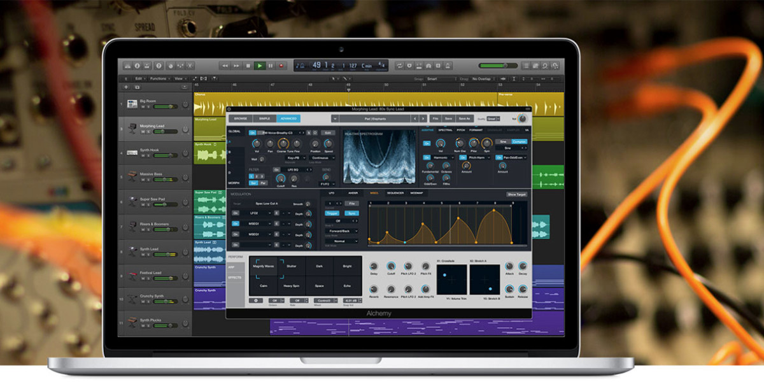Click the rewind transport button
The image size is (764, 382).
(225, 66)
